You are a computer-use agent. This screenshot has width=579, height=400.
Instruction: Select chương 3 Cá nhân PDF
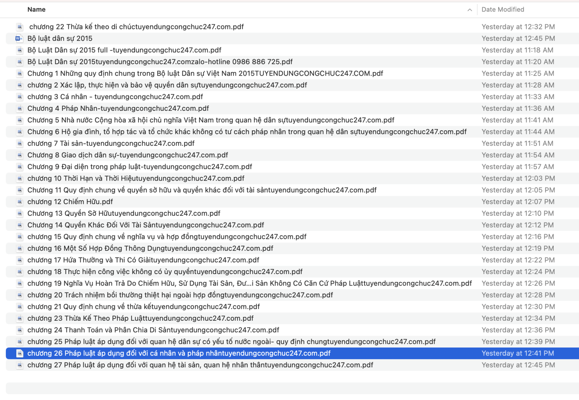pos(115,97)
